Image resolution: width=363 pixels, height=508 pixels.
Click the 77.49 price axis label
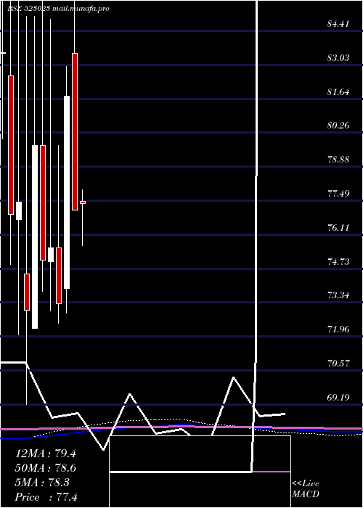coord(338,194)
